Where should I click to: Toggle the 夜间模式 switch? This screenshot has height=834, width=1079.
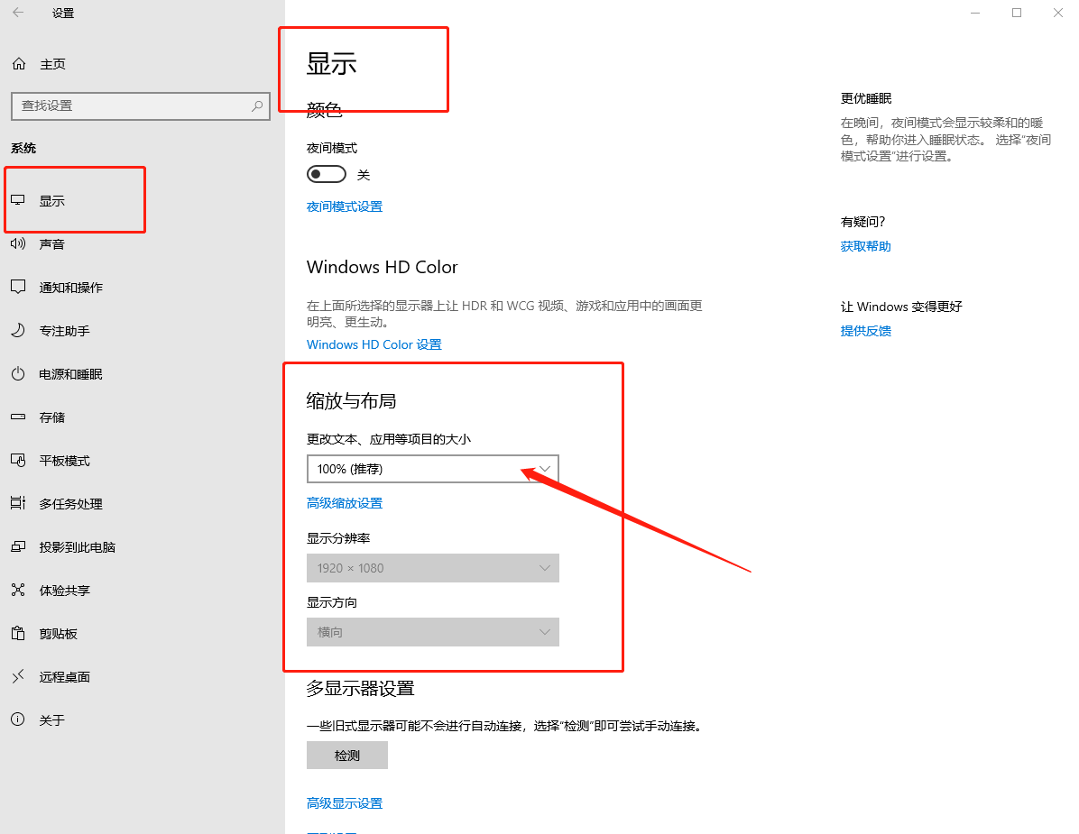327,174
